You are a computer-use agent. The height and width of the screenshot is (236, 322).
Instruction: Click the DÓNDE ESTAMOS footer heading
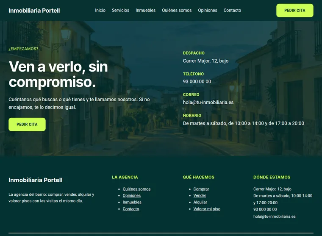(272, 177)
